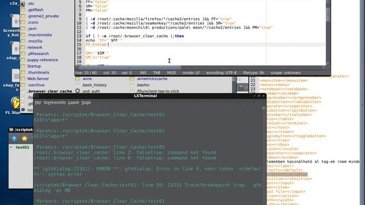
Task: Click 'encoding: UTF-8' in status bar
Action: tap(221, 73)
